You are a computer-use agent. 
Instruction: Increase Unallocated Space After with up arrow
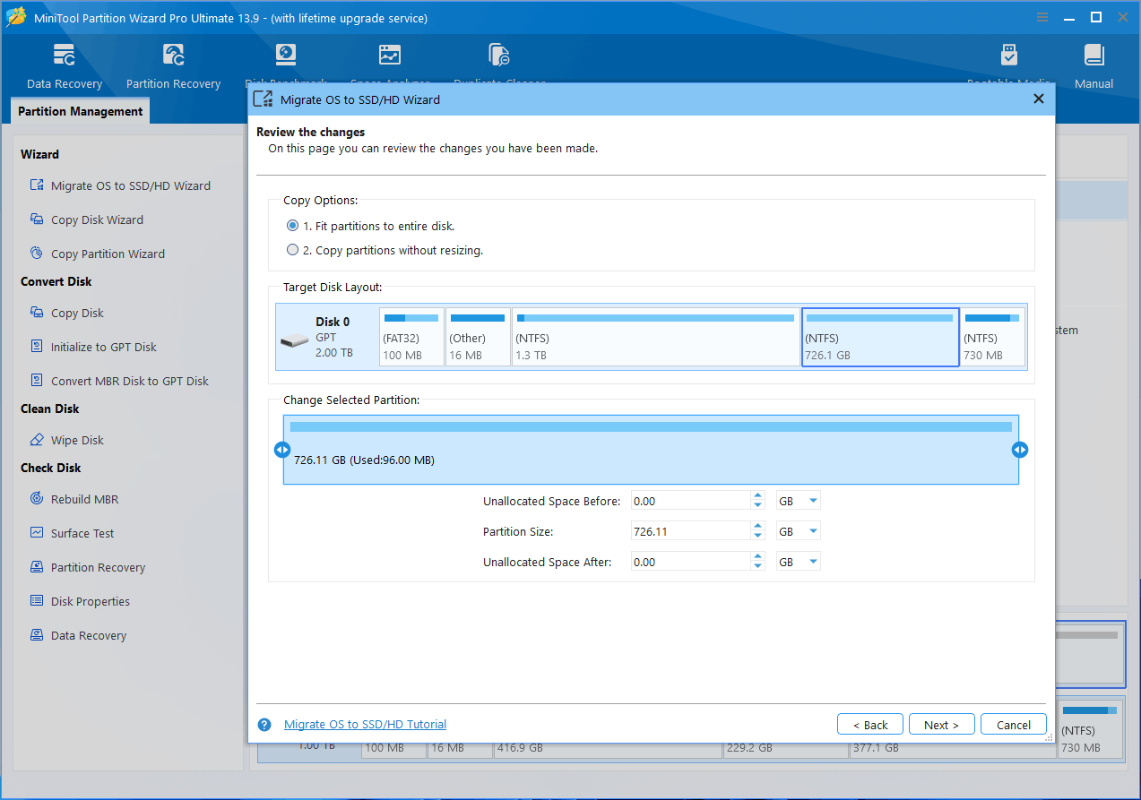758,557
